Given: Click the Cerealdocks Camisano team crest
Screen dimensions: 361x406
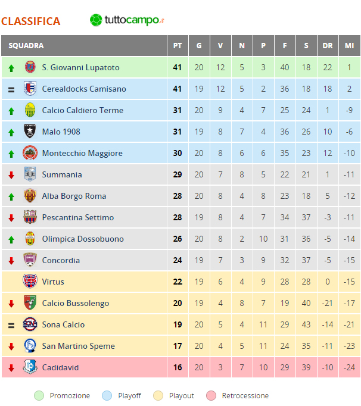Looking at the screenshot, I should [x=30, y=89].
